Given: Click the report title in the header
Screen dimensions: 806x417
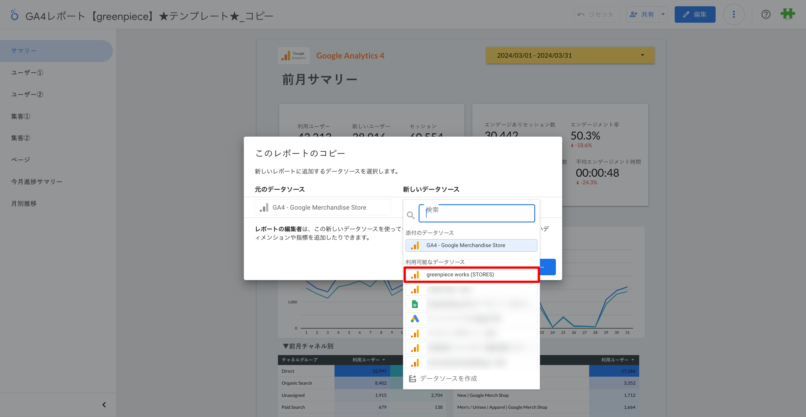Looking at the screenshot, I should pyautogui.click(x=149, y=16).
